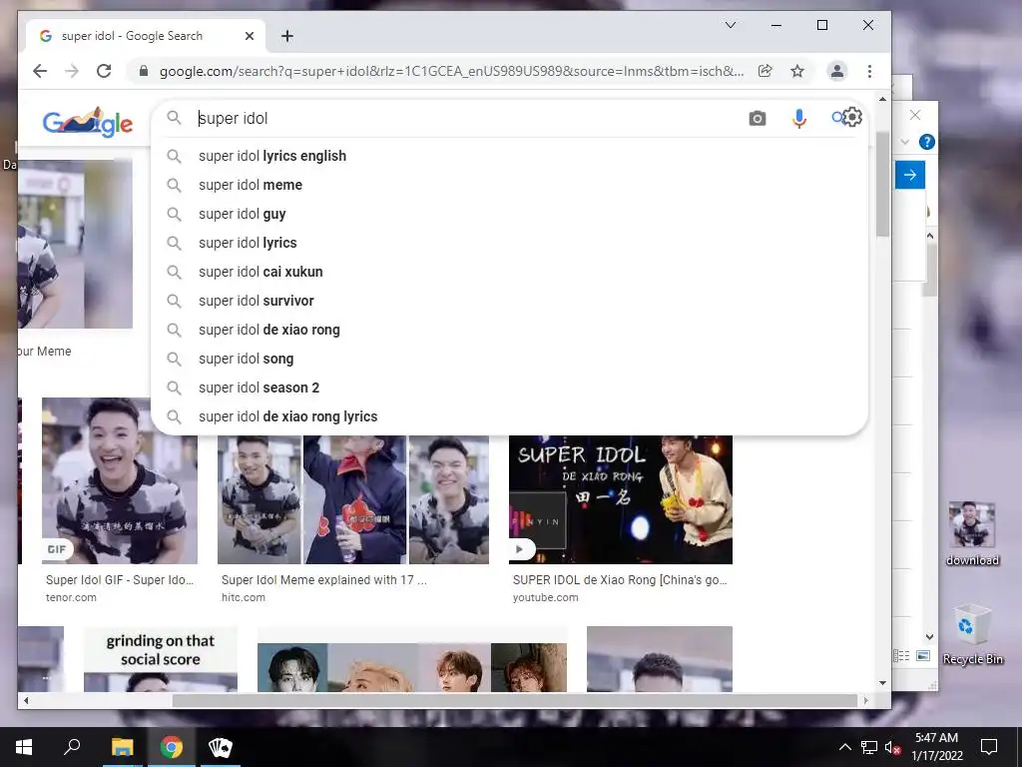Choose suggestion super idol de xiao rong

[x=510, y=330]
